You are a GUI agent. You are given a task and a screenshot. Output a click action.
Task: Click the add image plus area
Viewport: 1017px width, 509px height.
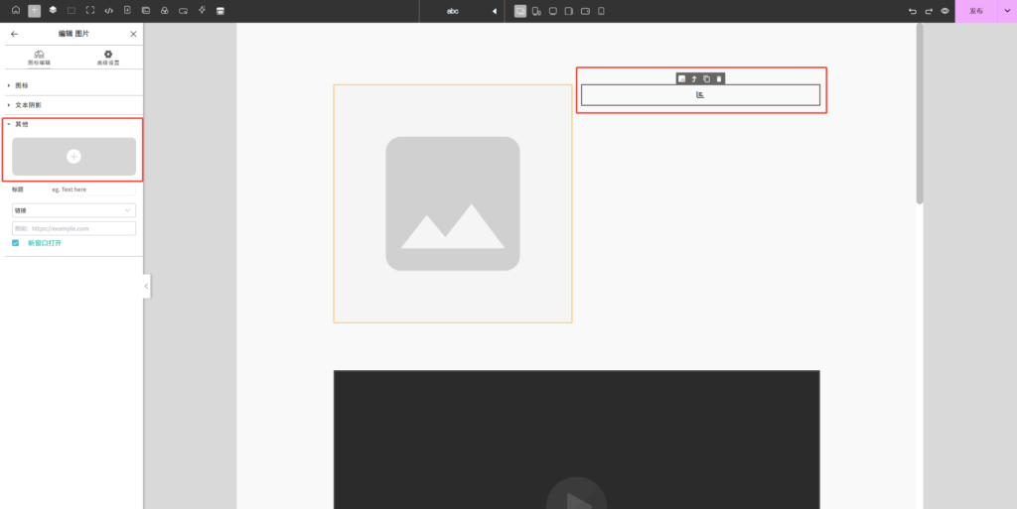click(x=73, y=157)
